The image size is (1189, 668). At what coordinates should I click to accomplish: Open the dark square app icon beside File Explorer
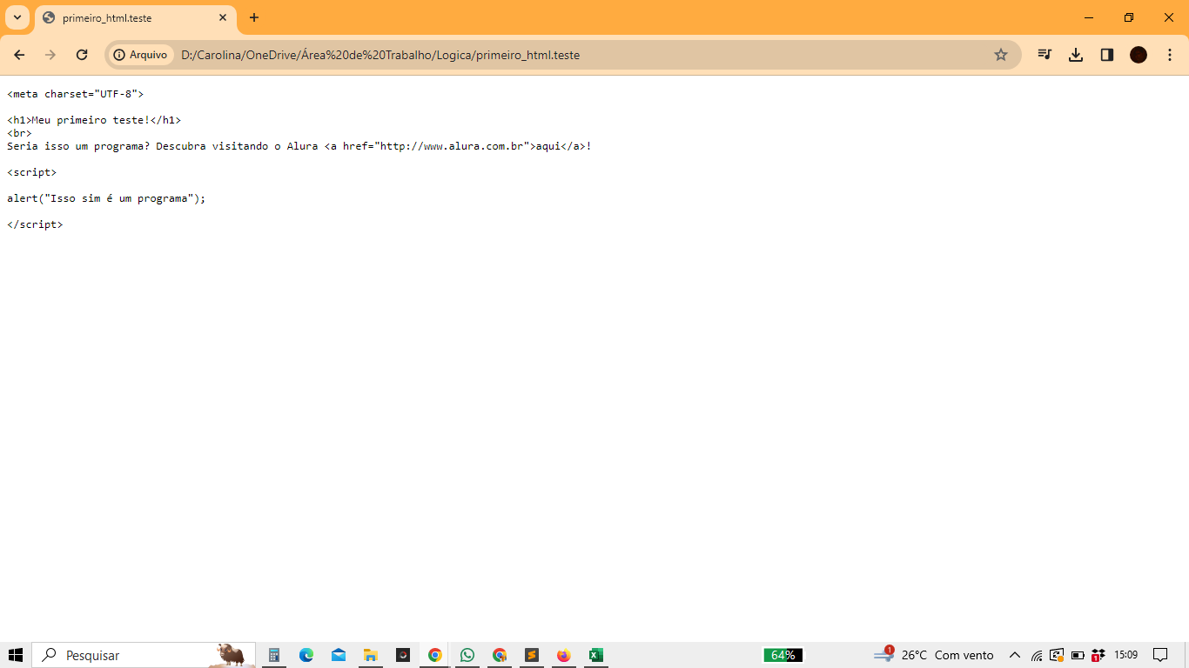click(x=403, y=655)
